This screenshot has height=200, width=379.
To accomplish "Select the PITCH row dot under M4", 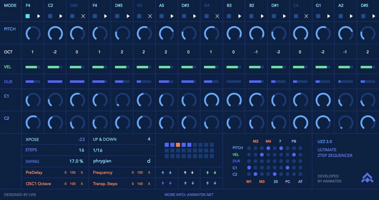I will 268,148.
